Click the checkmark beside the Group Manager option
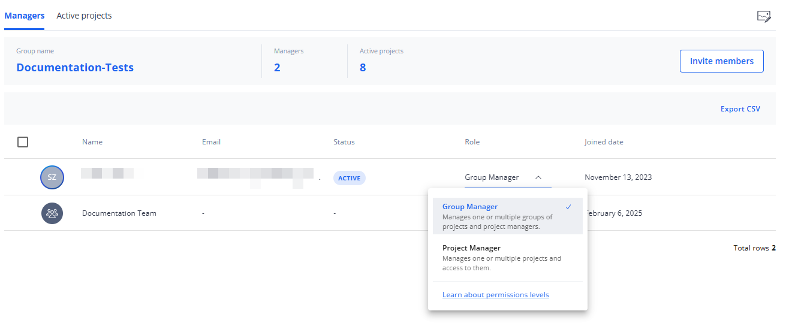This screenshot has width=789, height=326. 568,207
